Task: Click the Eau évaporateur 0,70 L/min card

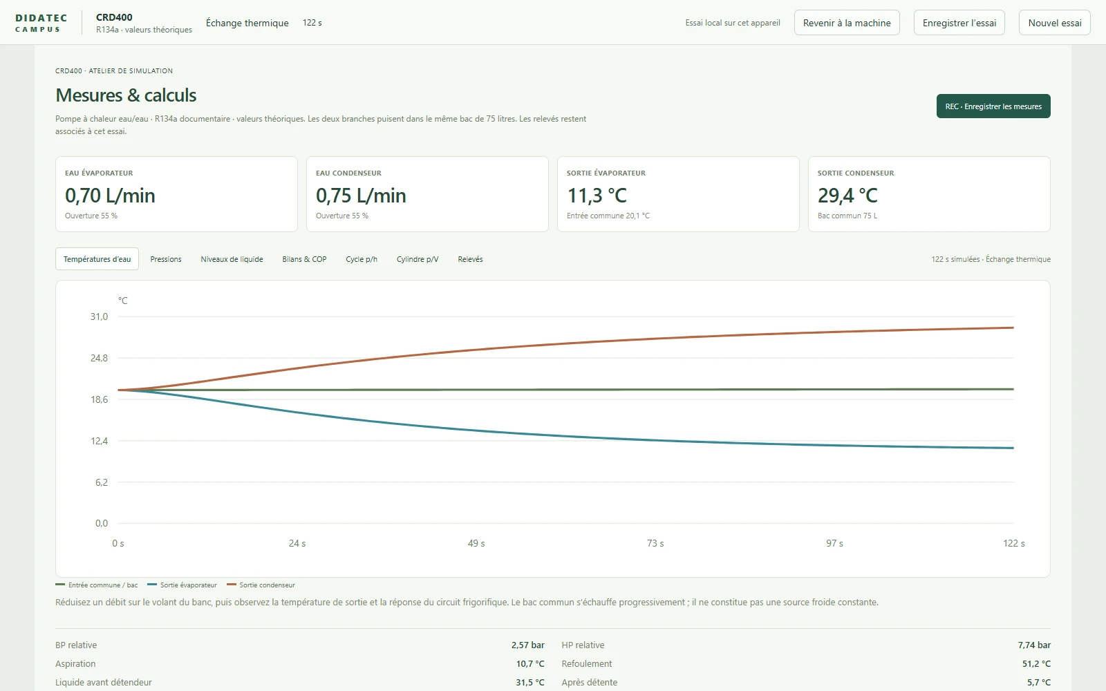Action: pyautogui.click(x=176, y=194)
